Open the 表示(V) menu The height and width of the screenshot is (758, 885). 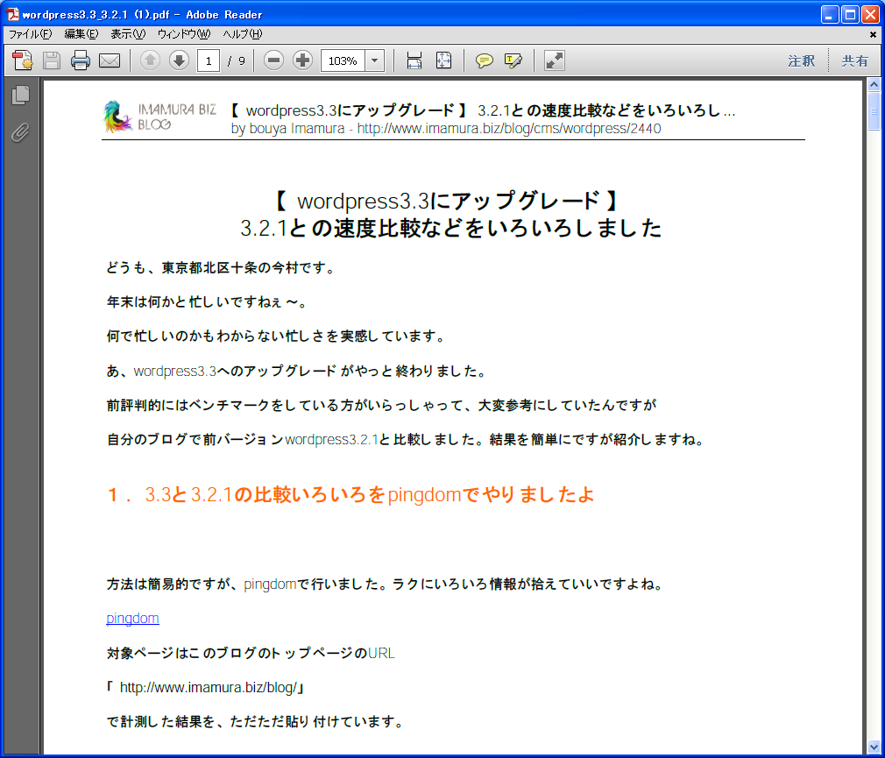point(128,34)
